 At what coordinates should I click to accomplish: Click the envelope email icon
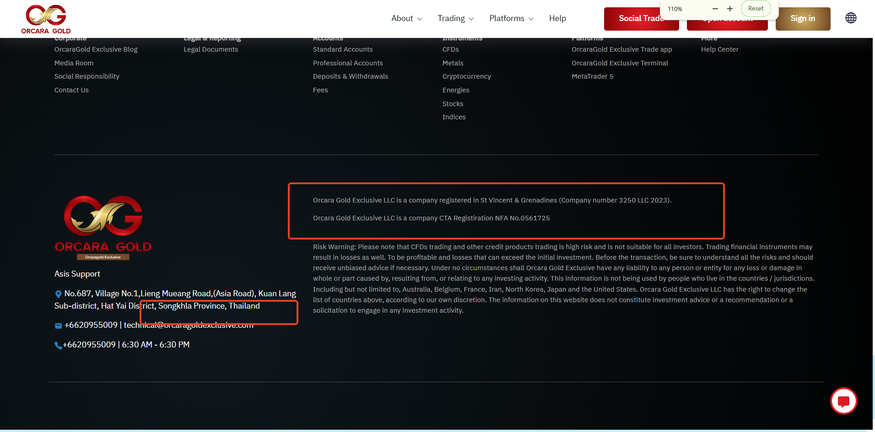point(58,326)
